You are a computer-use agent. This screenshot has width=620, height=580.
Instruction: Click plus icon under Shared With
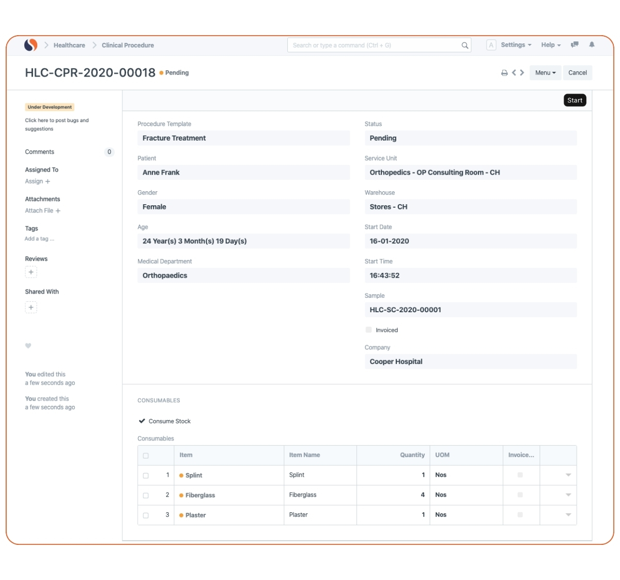pos(31,308)
